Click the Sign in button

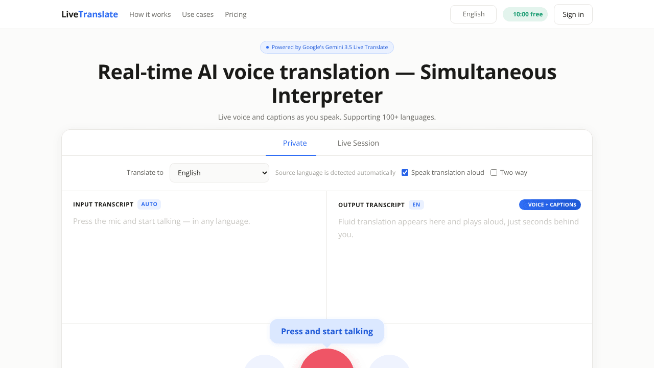coord(573,14)
